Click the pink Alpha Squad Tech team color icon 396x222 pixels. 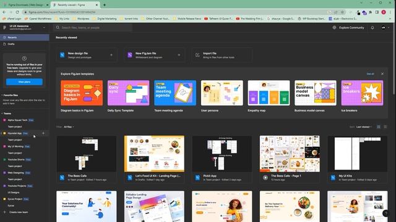tap(4, 120)
